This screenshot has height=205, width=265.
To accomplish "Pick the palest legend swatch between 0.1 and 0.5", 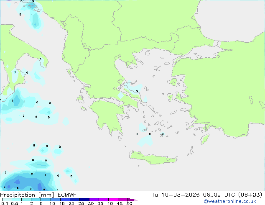I will point(7,200).
